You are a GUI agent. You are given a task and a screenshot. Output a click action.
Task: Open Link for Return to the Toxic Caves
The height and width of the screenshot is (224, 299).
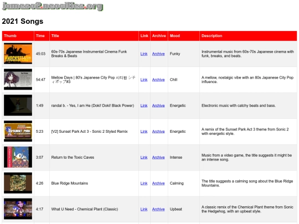click(144, 157)
